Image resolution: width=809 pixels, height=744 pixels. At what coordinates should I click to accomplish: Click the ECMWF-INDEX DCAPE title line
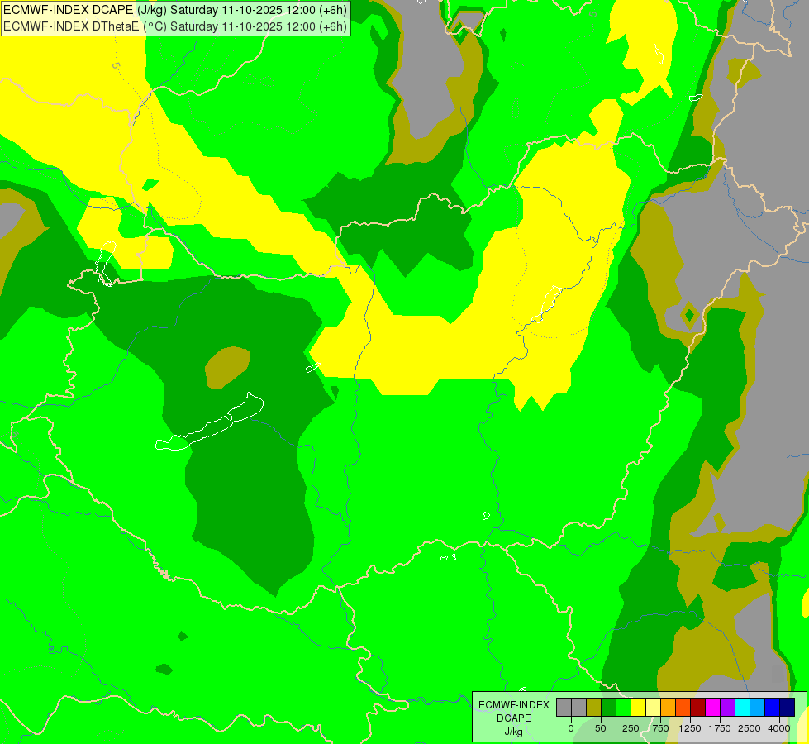(175, 10)
